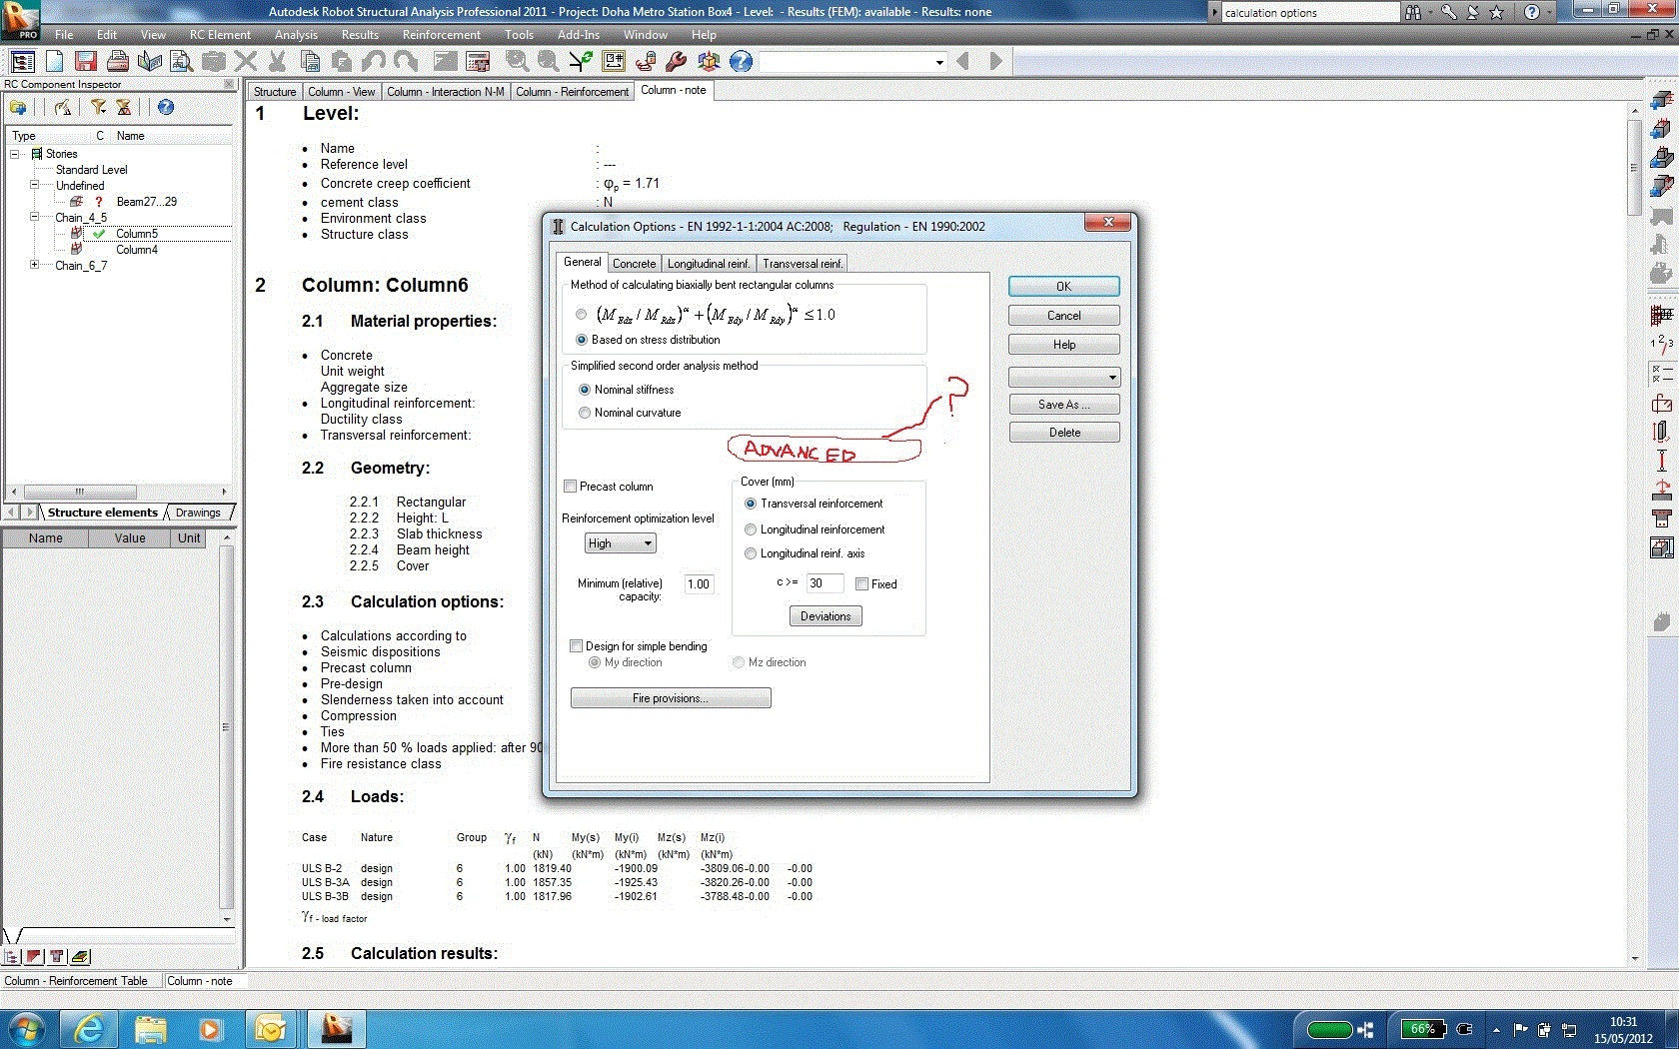Open the help dropdown arrow in title bar

pos(1550,12)
